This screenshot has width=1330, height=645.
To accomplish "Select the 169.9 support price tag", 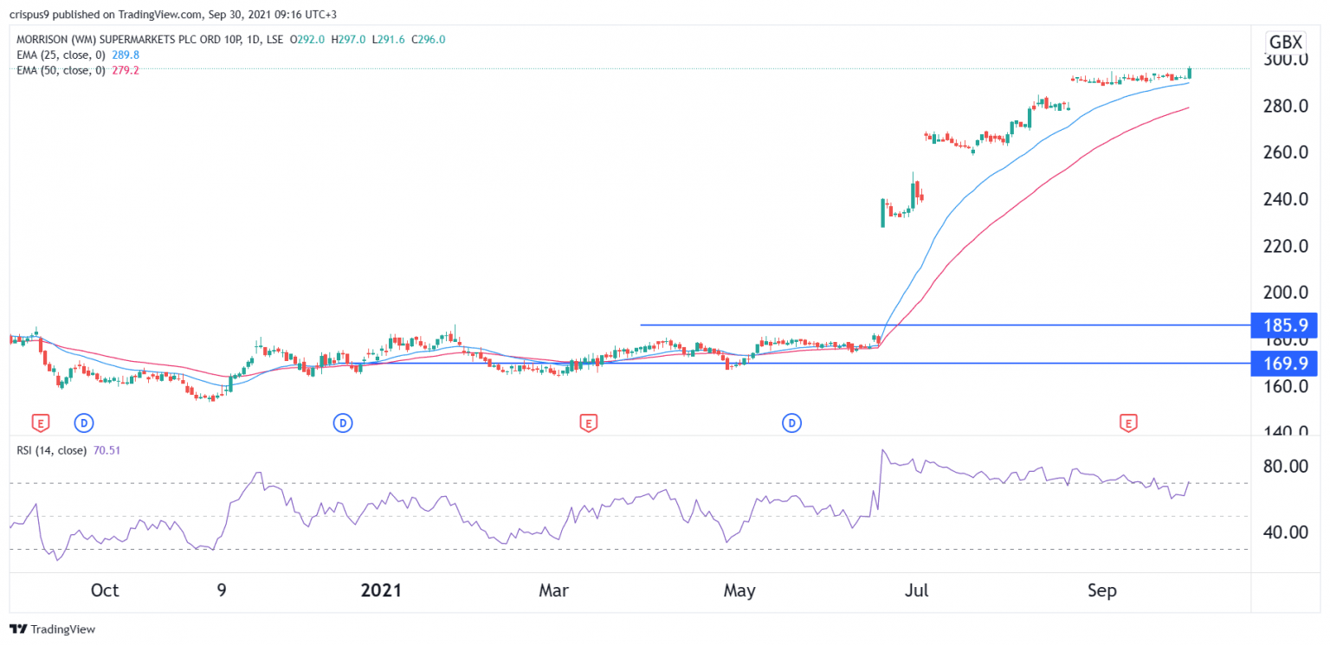I will point(1284,364).
